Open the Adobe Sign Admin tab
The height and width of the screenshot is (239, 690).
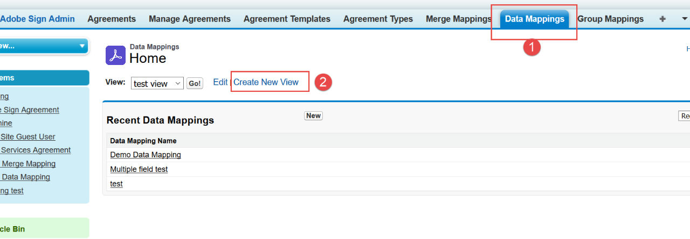click(x=37, y=19)
